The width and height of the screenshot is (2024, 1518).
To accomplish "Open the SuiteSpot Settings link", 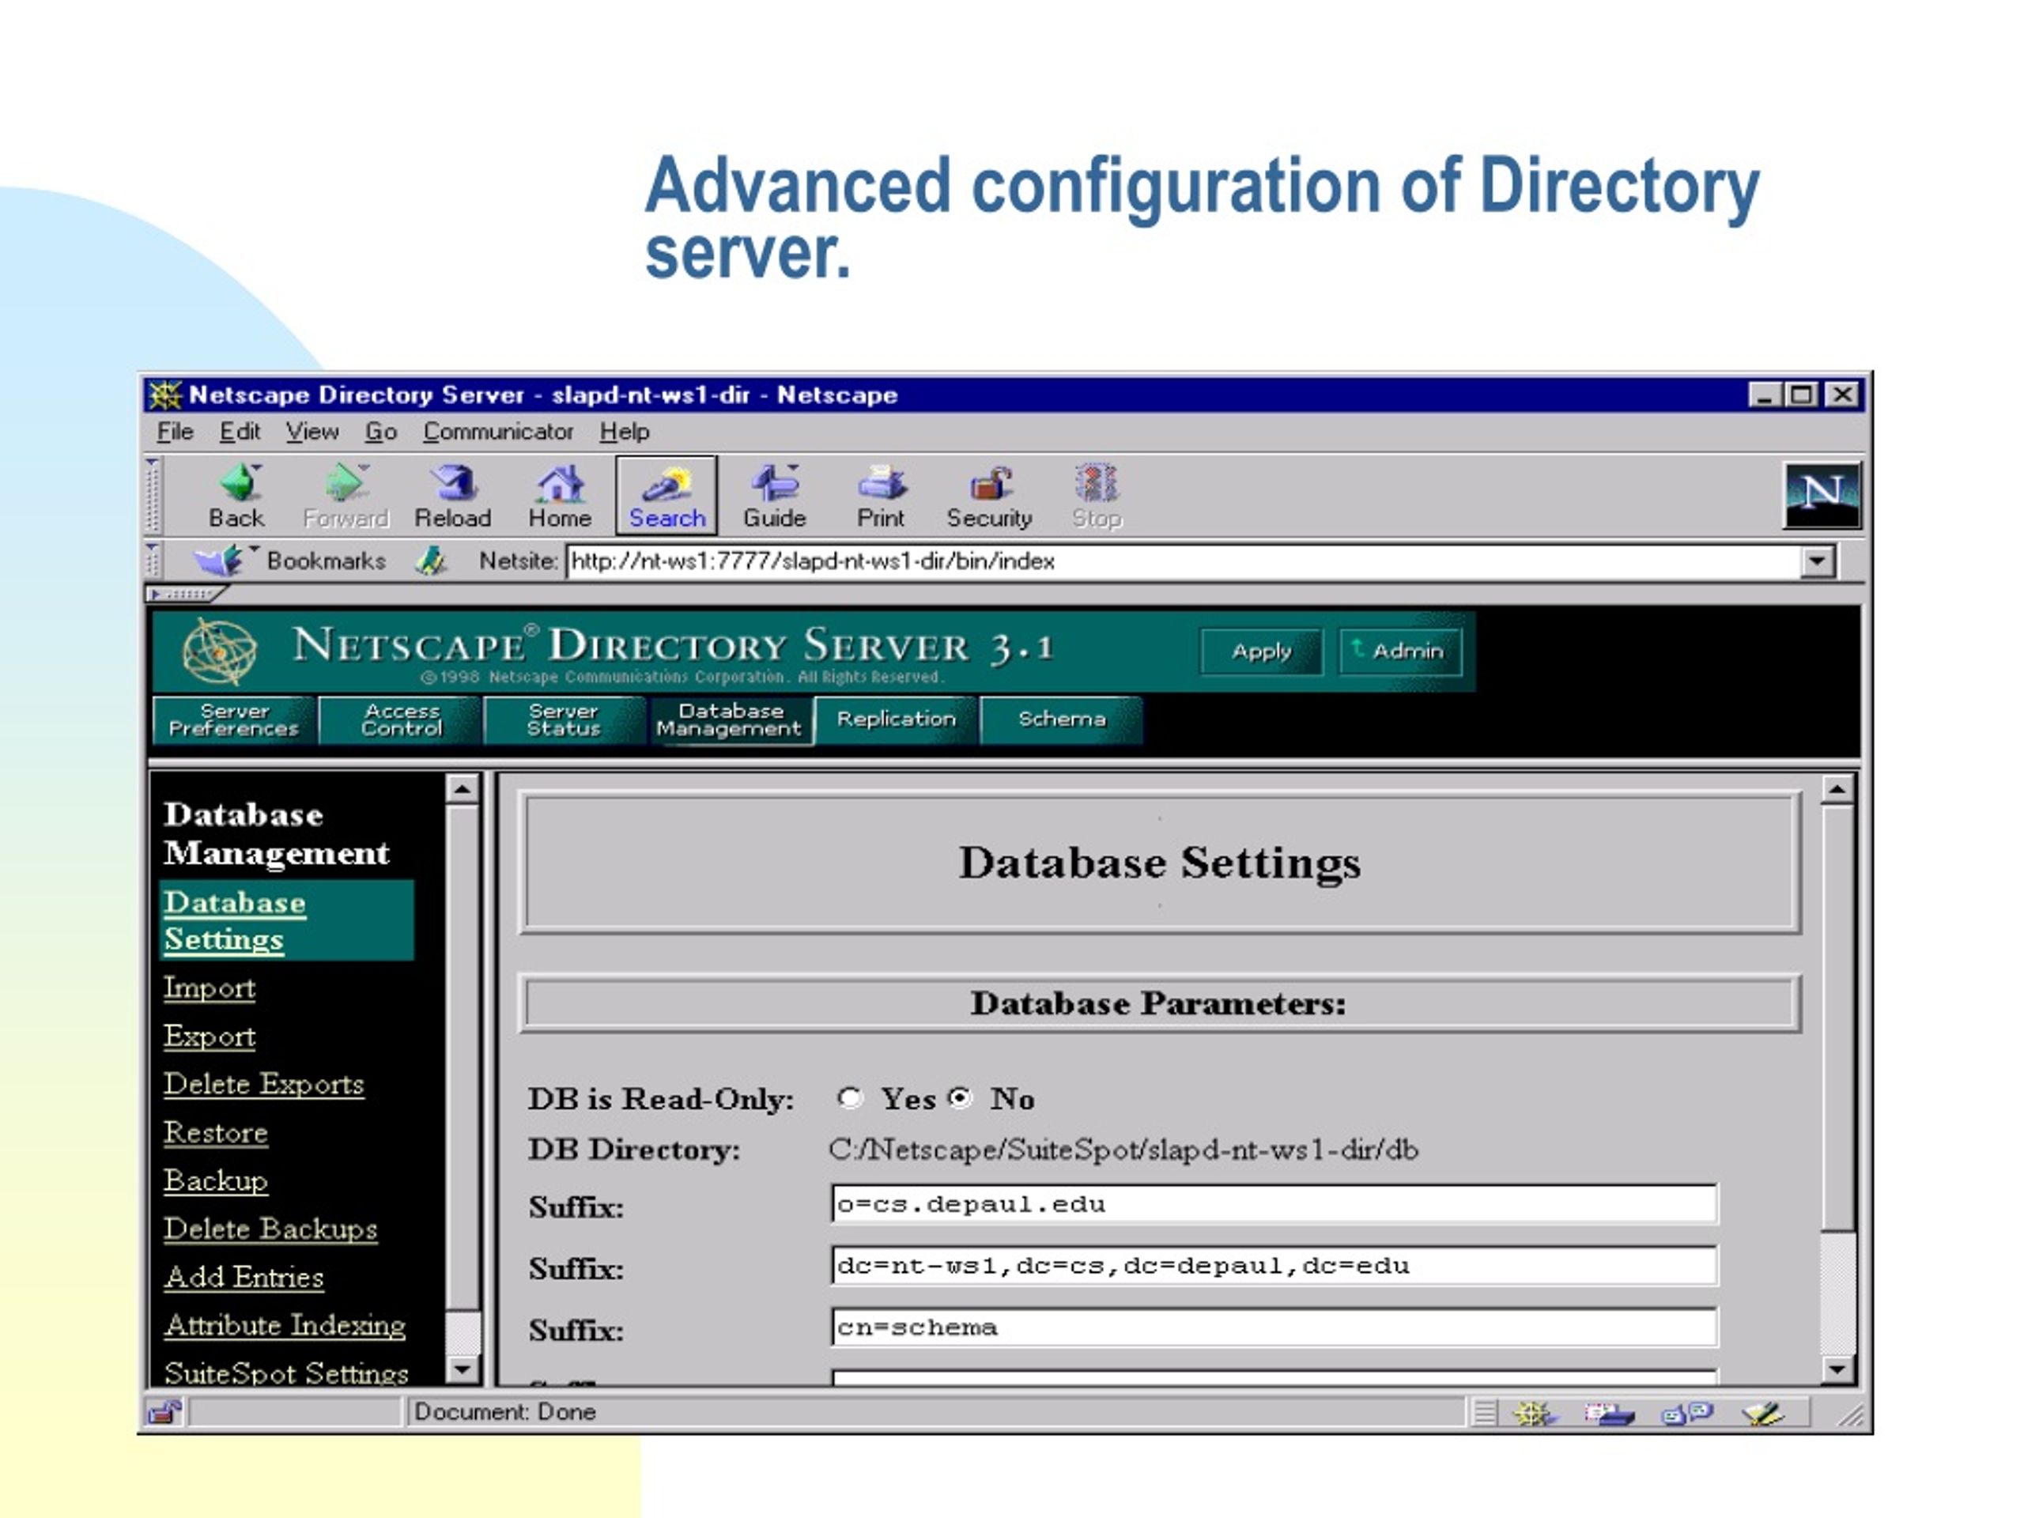I will (x=286, y=1373).
